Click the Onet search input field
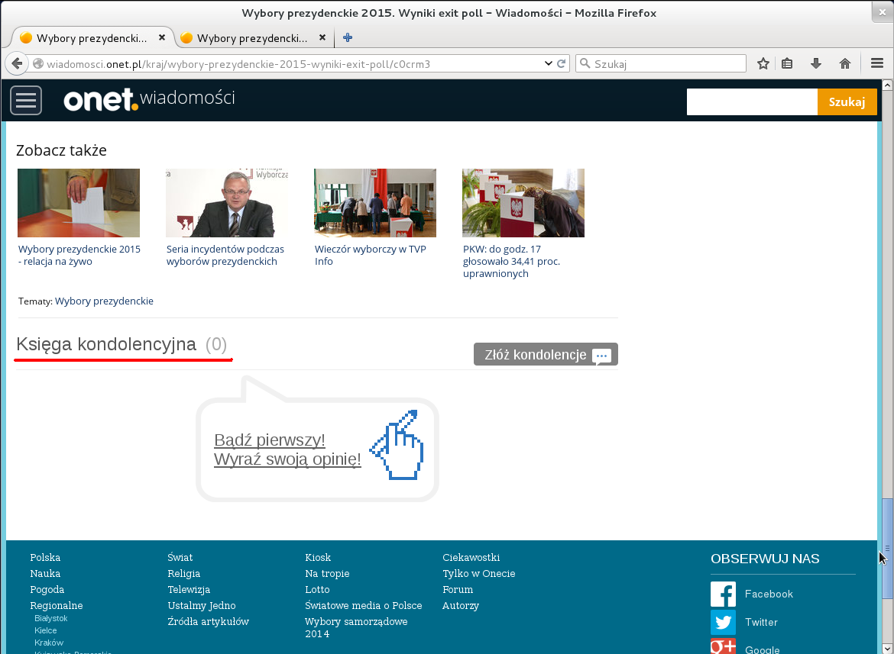 pyautogui.click(x=752, y=102)
